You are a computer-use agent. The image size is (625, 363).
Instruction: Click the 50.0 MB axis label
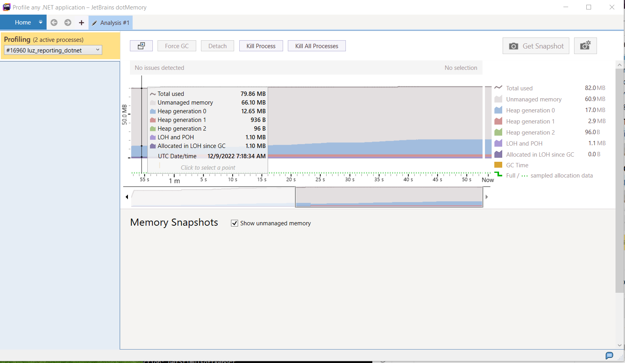[x=124, y=115]
